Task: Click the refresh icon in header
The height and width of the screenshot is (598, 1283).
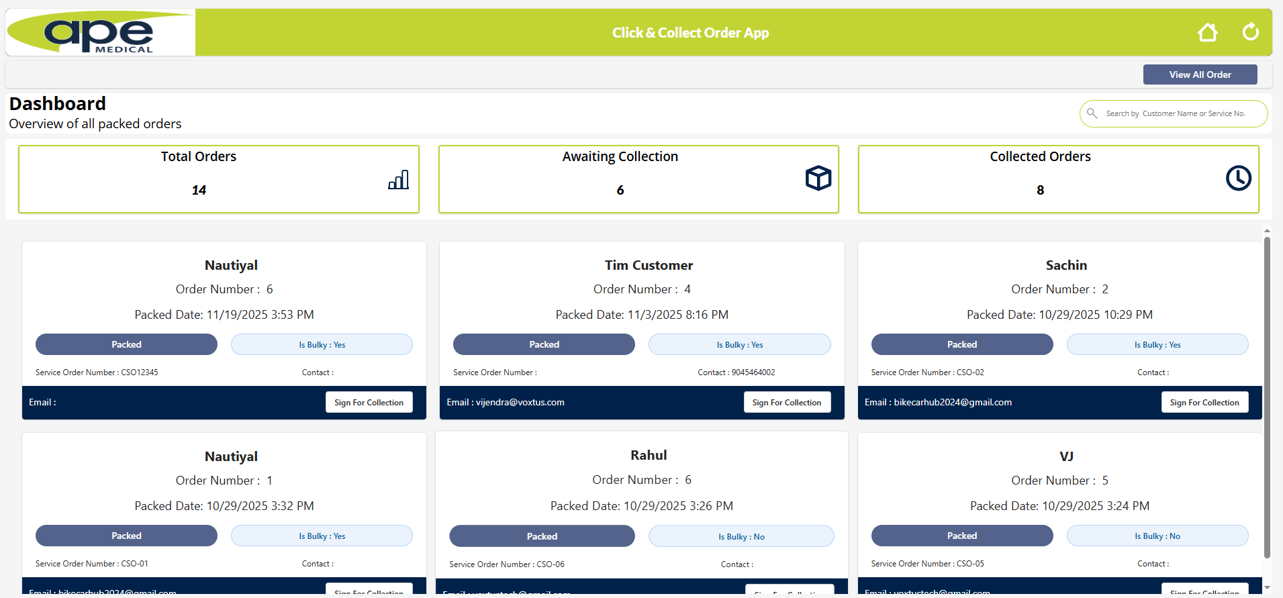Action: click(1250, 32)
